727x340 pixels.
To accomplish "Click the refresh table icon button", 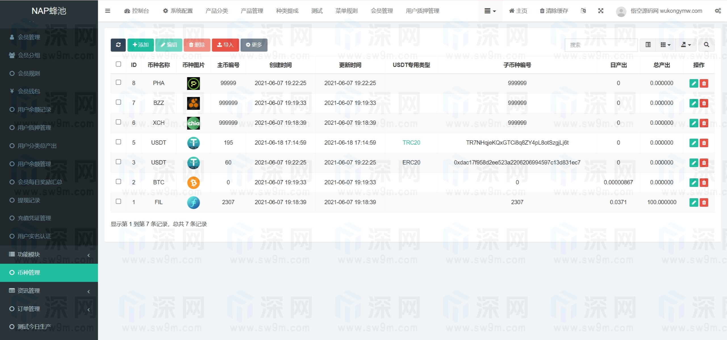I will pyautogui.click(x=118, y=45).
